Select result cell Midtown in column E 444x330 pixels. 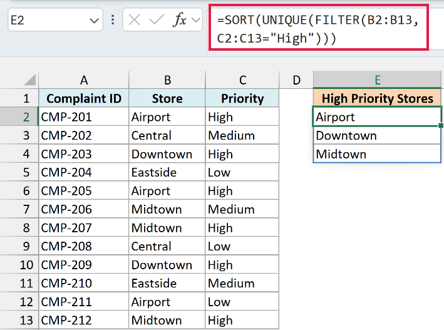377,154
